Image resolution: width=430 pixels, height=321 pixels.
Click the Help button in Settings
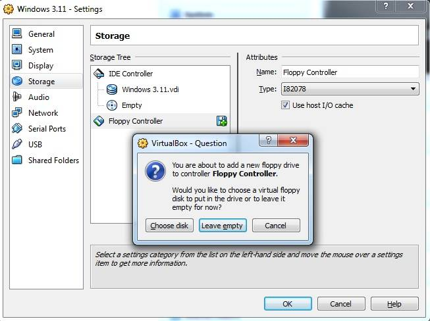[x=394, y=304]
